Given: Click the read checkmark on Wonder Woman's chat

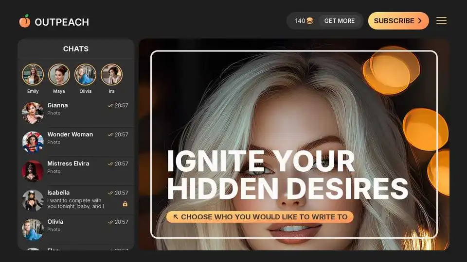Looking at the screenshot, I should 110,134.
